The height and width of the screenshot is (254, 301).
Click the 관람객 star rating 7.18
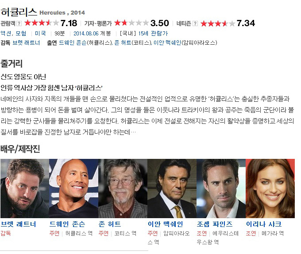50,23
